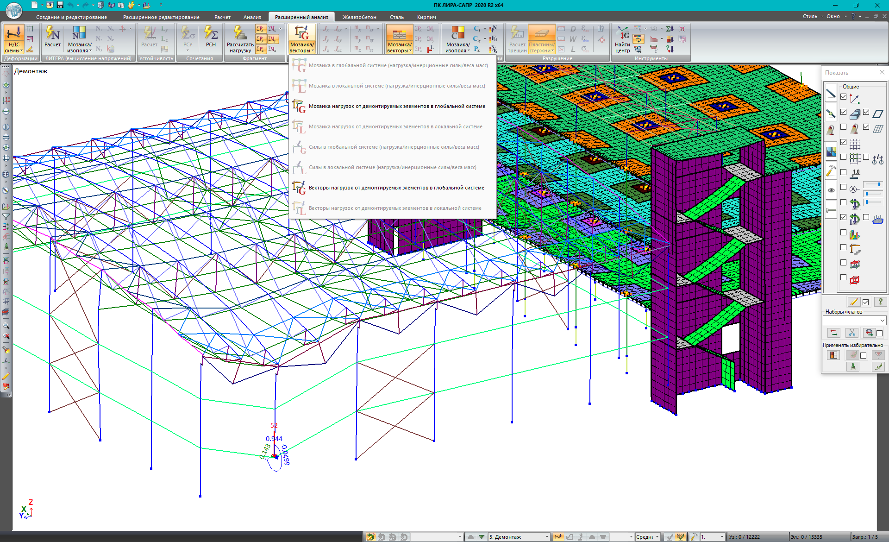889x542 pixels.
Task: Open the hammer tab in Показать panel
Action: 831,171
